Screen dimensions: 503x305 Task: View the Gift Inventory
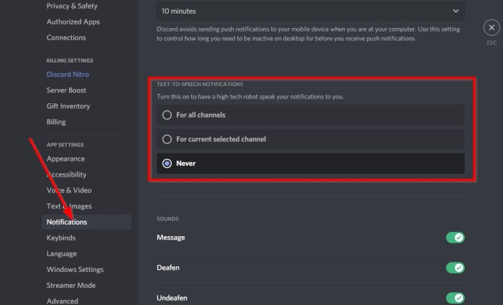[x=68, y=106]
